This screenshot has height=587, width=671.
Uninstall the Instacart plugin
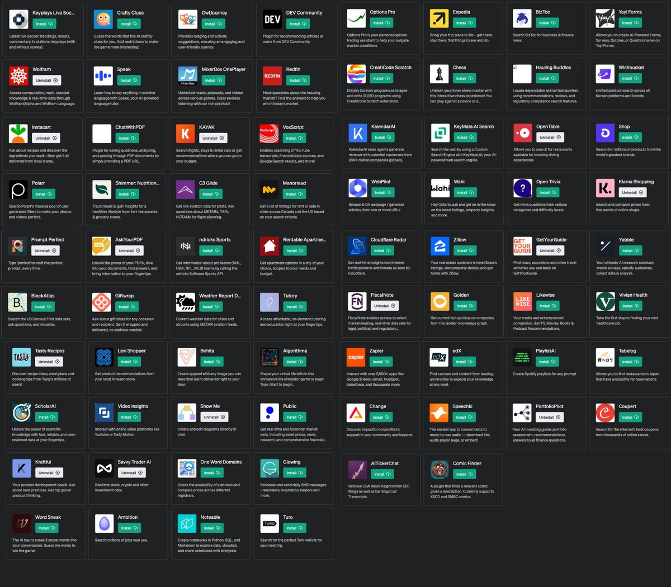46,138
